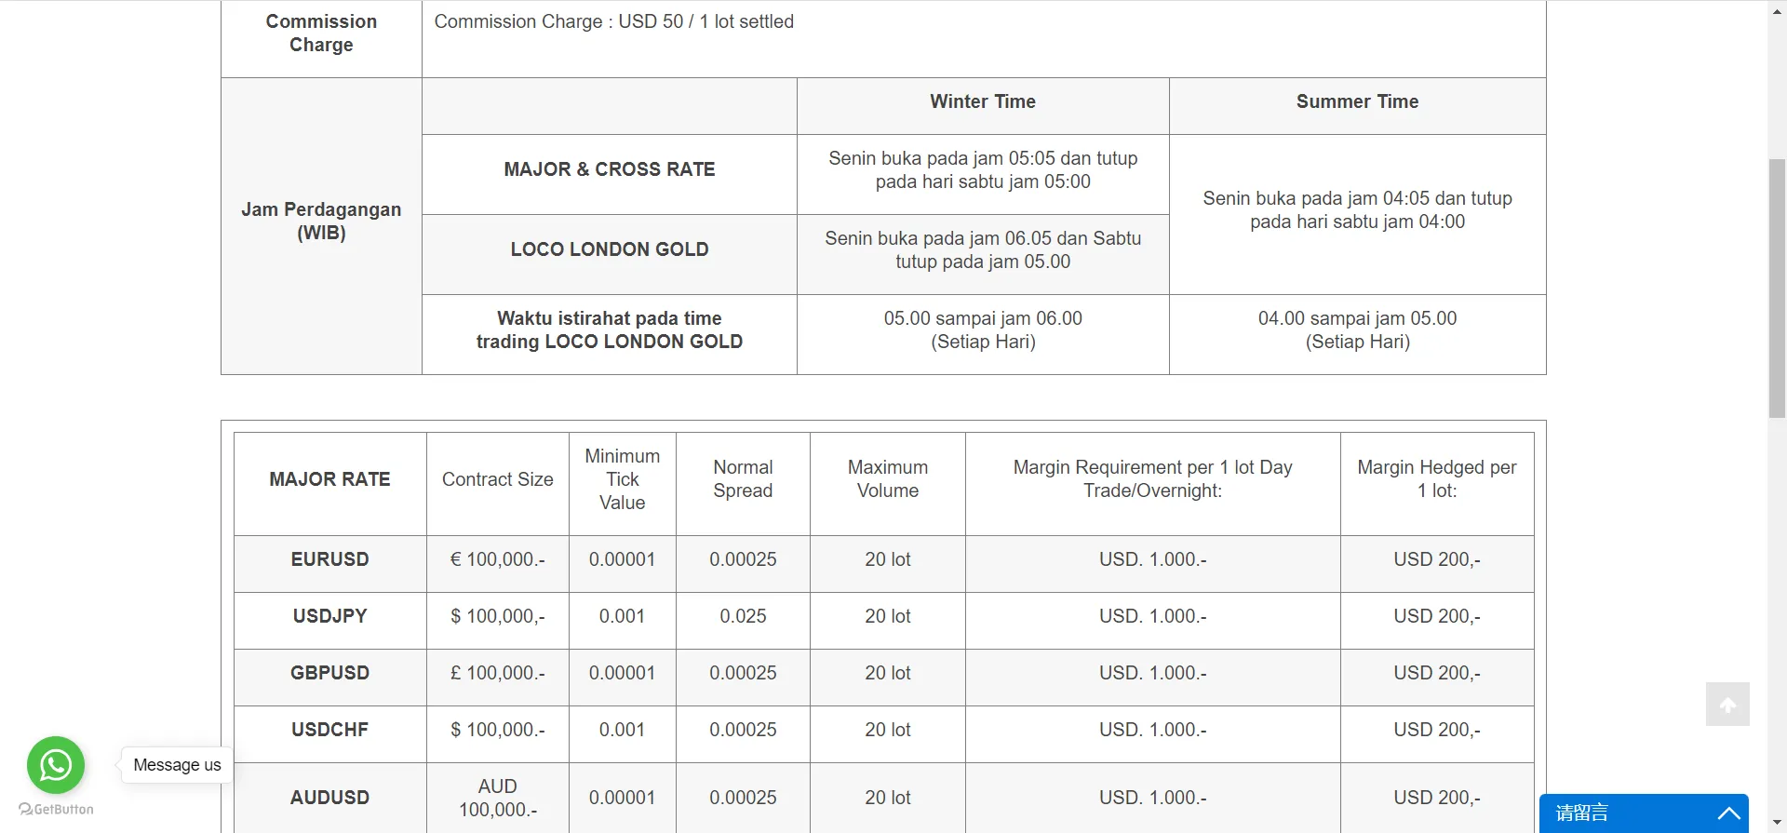Viewport: 1787px width, 833px height.
Task: Open the 请留言 chat bar
Action: [1644, 813]
